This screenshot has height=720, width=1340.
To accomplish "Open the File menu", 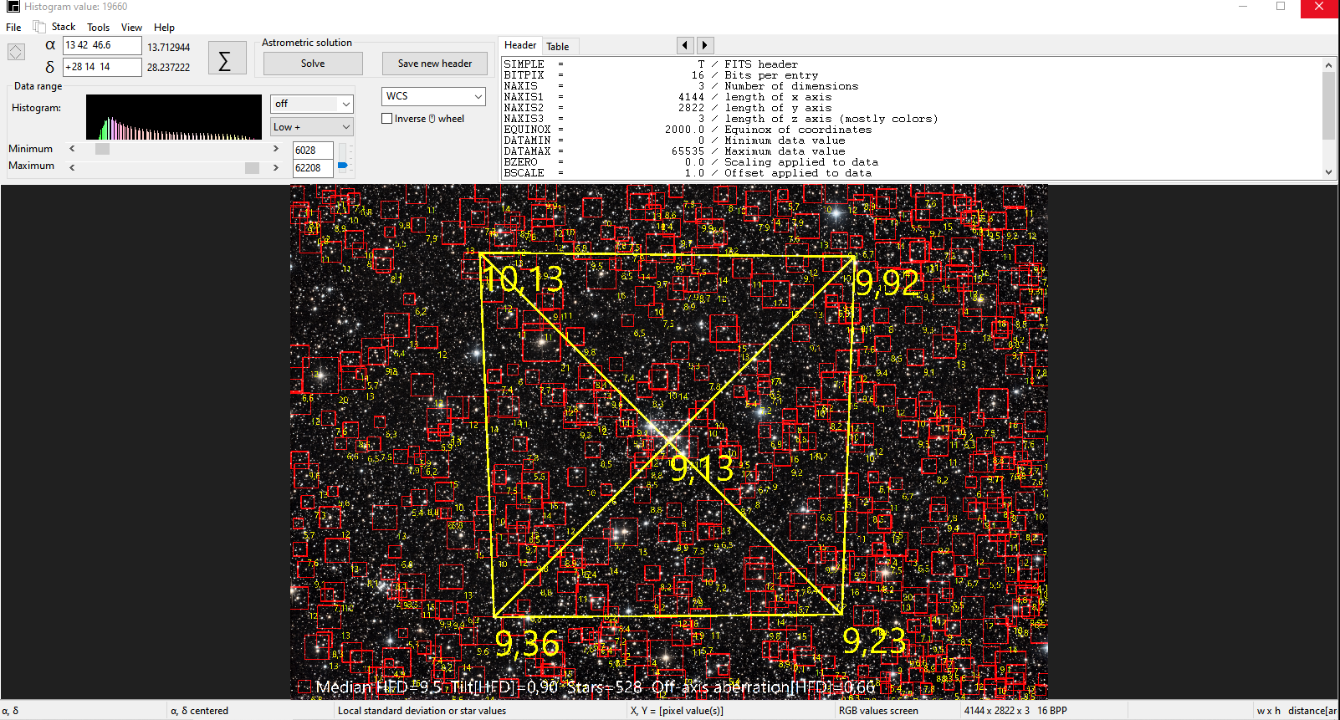I will [13, 28].
